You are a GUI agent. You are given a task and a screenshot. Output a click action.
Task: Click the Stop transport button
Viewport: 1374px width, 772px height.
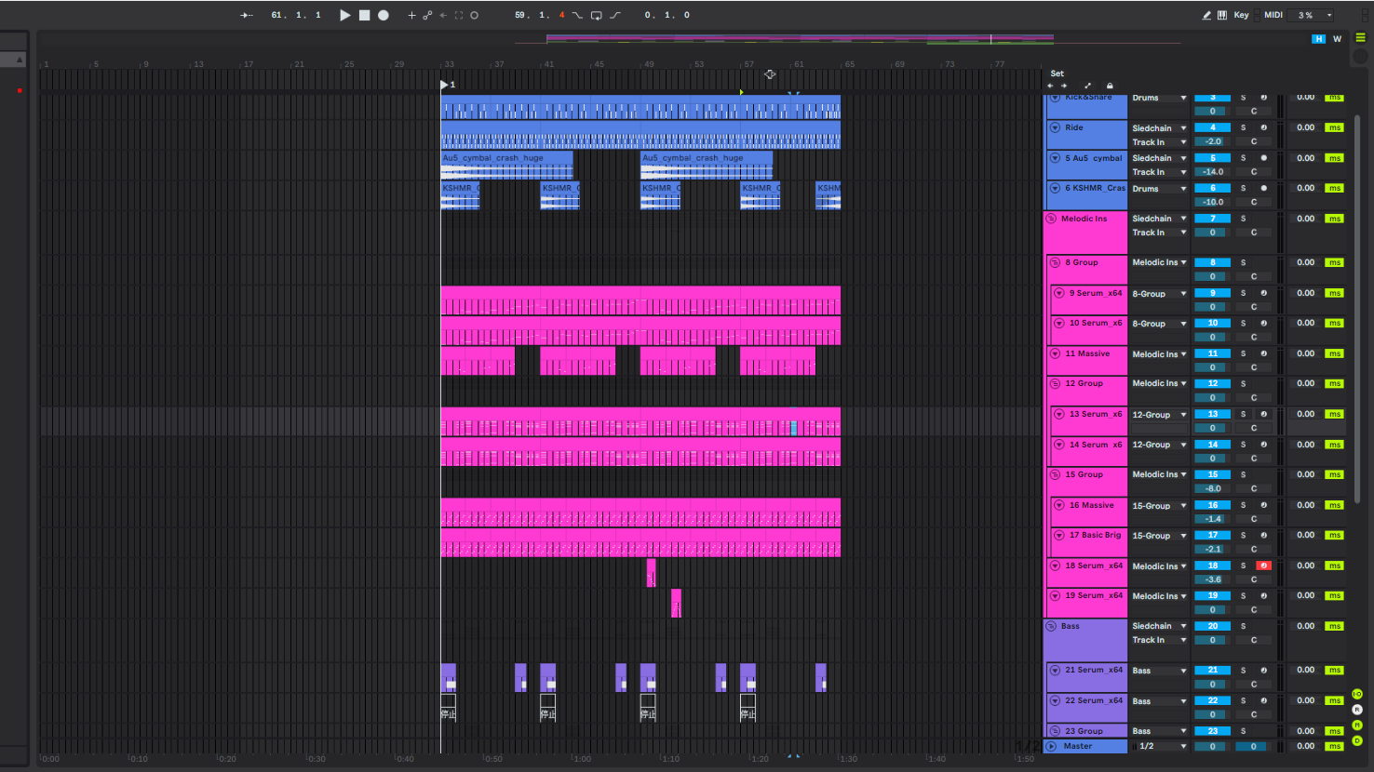coord(365,15)
